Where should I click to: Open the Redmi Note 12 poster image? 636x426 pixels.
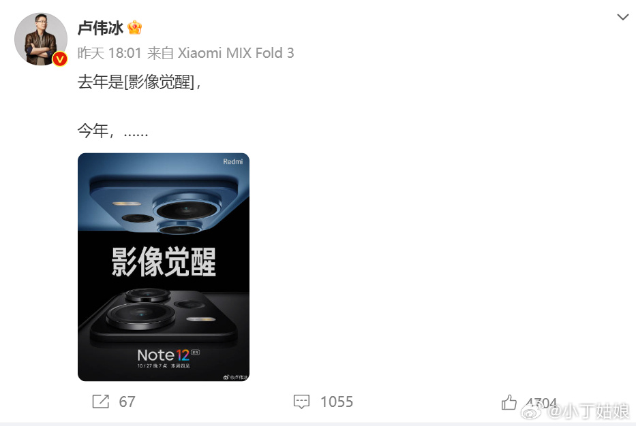click(x=164, y=267)
